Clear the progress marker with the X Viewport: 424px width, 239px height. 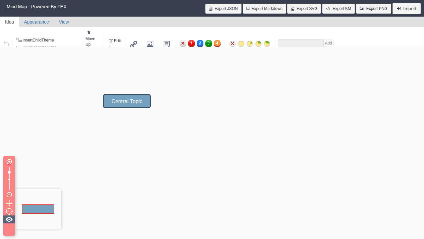coord(233,43)
